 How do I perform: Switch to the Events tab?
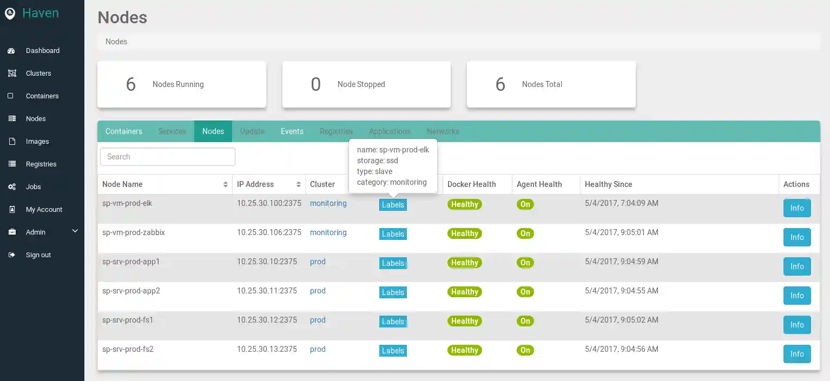point(292,131)
